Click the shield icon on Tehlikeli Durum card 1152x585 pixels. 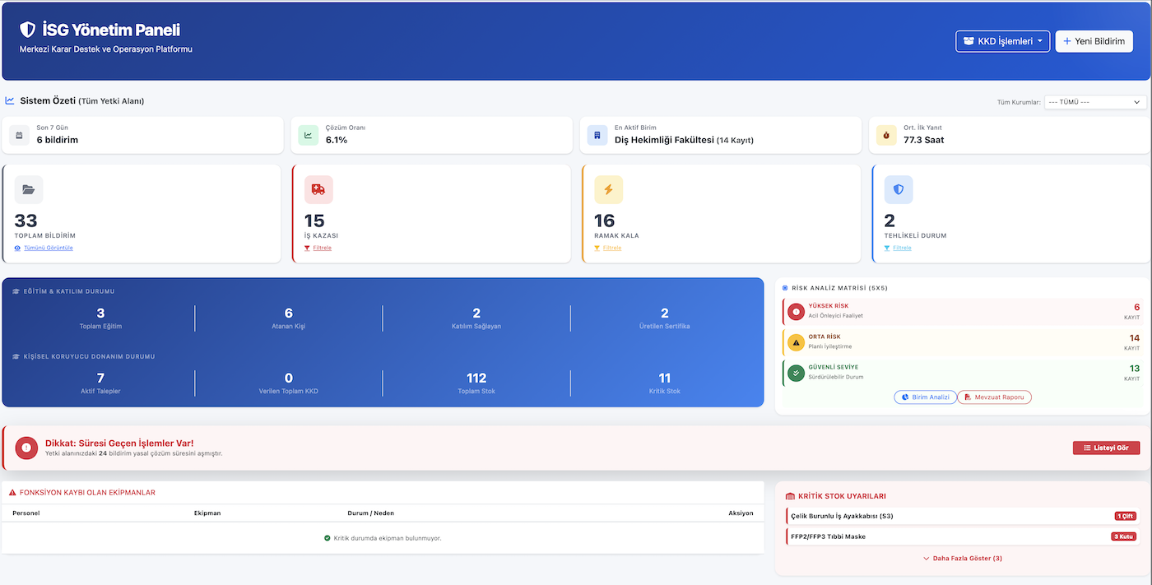(899, 190)
